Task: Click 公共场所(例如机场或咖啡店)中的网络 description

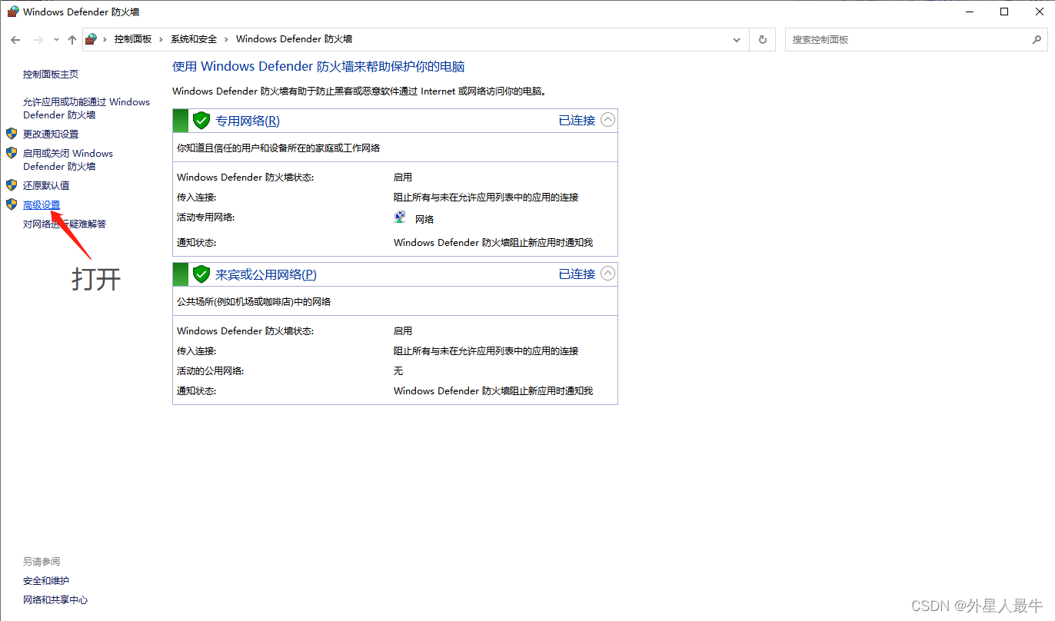Action: point(254,302)
